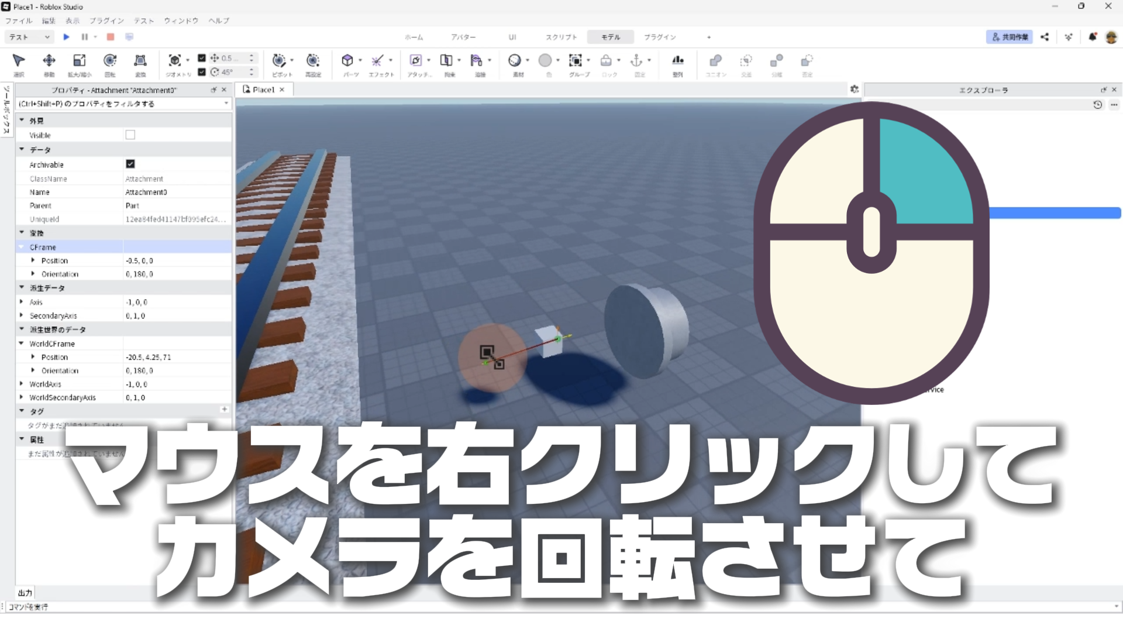Uncheck the Archivable property checkbox
Viewport: 1123px width, 632px height.
(130, 164)
